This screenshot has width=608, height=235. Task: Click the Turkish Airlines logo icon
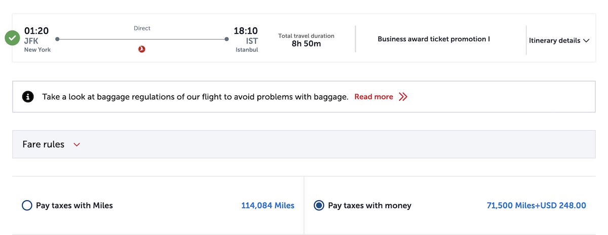(x=142, y=49)
